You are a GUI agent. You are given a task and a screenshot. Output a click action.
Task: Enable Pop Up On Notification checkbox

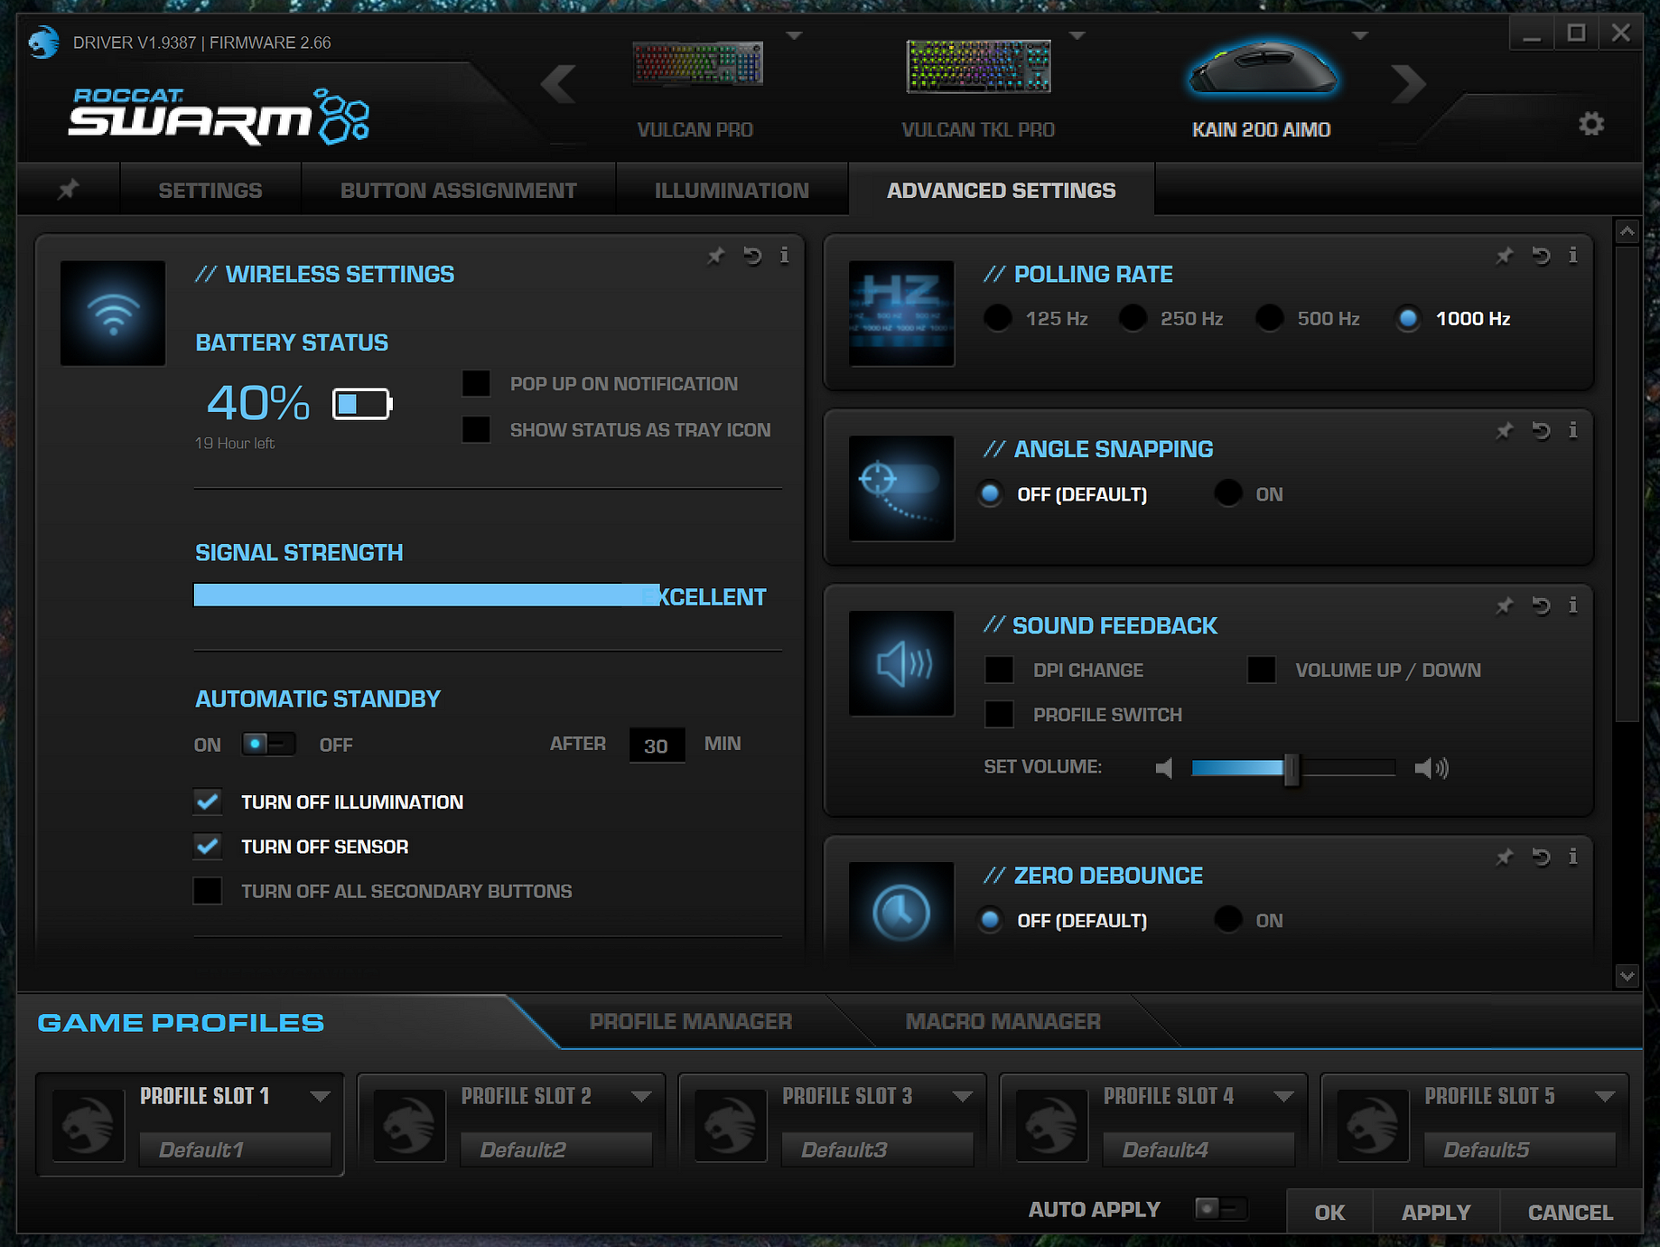[x=476, y=383]
